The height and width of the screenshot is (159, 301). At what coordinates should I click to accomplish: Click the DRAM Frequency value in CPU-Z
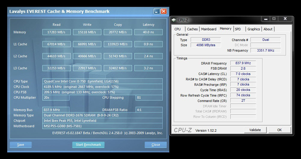click(243, 63)
